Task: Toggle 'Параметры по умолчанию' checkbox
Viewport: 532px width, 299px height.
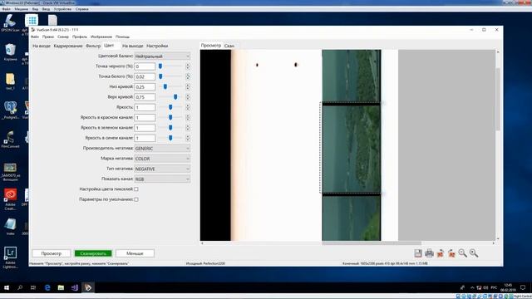Action: pos(136,199)
